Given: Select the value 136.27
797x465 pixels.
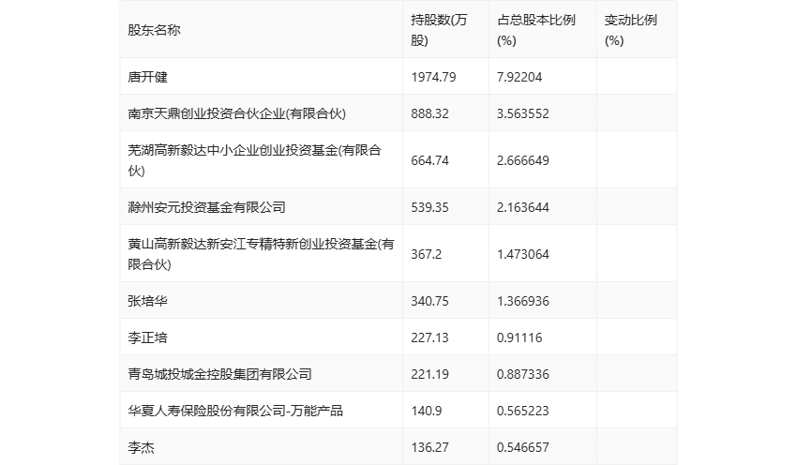Looking at the screenshot, I should tap(430, 447).
